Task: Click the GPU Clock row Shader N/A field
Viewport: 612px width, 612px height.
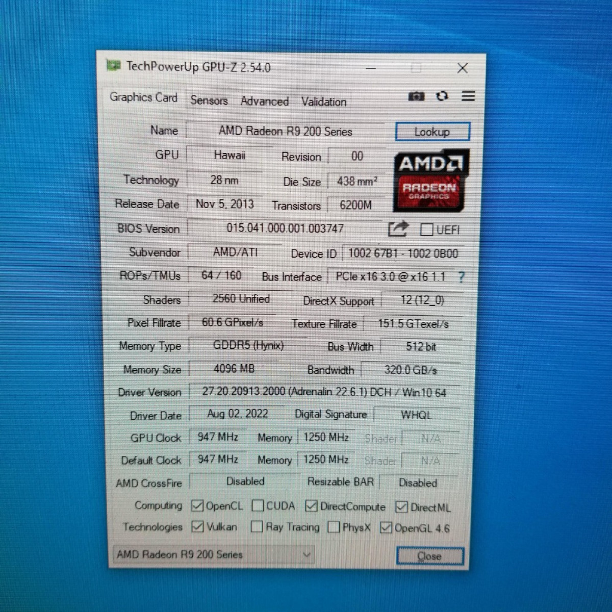Action: tap(431, 439)
